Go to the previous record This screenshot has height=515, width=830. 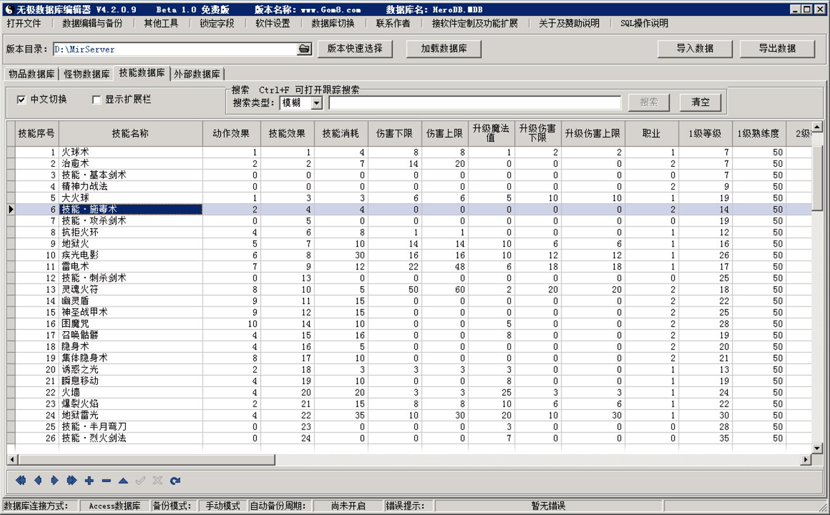[x=37, y=481]
